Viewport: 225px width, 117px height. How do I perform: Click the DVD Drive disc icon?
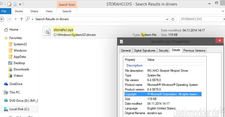tap(6, 101)
